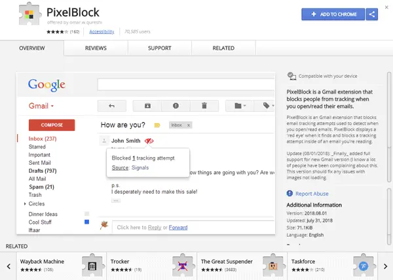Click the additional information scrollbar
The height and width of the screenshot is (280, 393).
pyautogui.click(x=389, y=217)
